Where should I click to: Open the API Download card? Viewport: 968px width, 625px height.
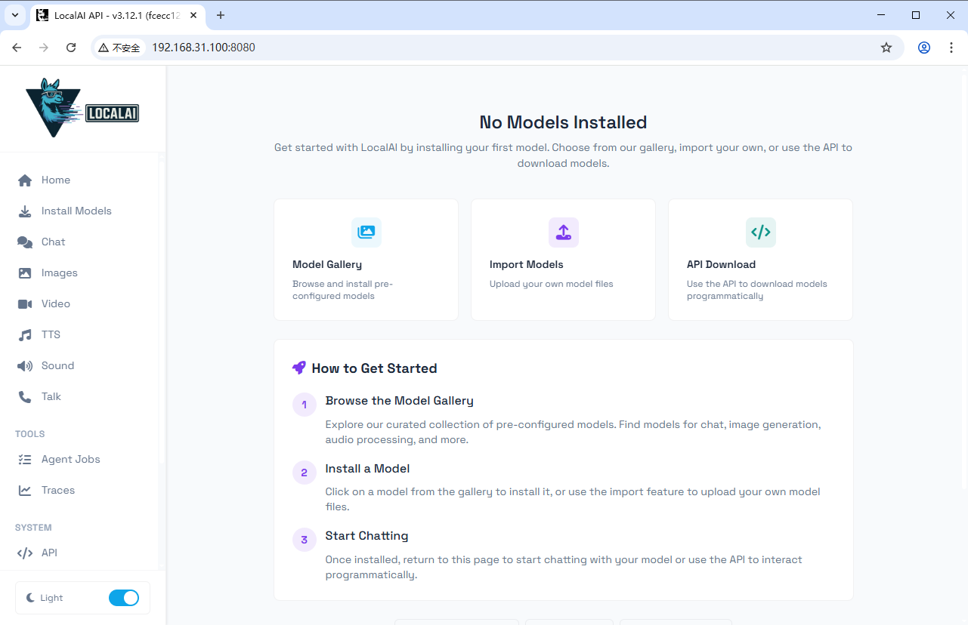[761, 260]
